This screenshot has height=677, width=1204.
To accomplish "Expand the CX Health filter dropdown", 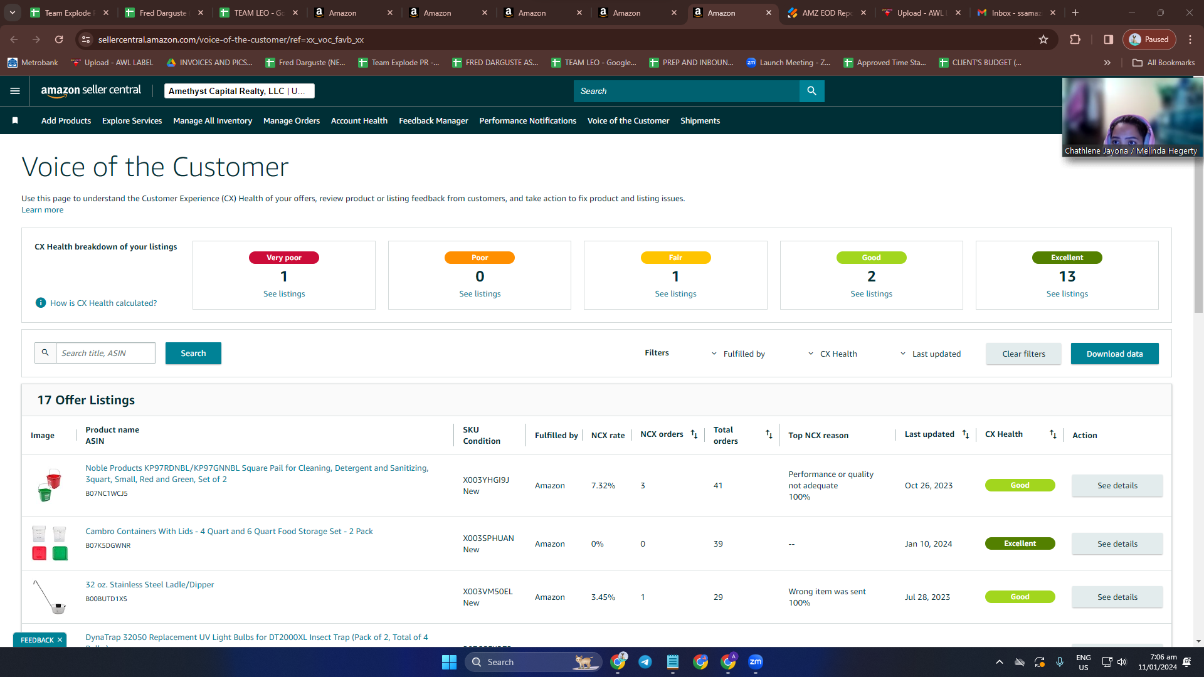I will [x=832, y=354].
